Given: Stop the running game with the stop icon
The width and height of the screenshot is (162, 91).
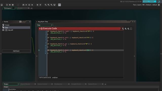Looking at the screenshot, I should coord(29,5).
